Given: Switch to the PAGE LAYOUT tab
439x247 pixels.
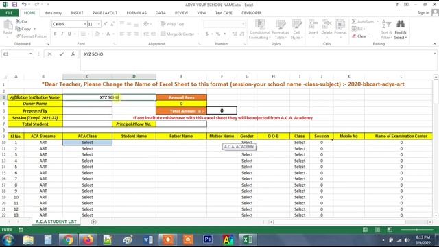Looking at the screenshot, I should (x=105, y=13).
